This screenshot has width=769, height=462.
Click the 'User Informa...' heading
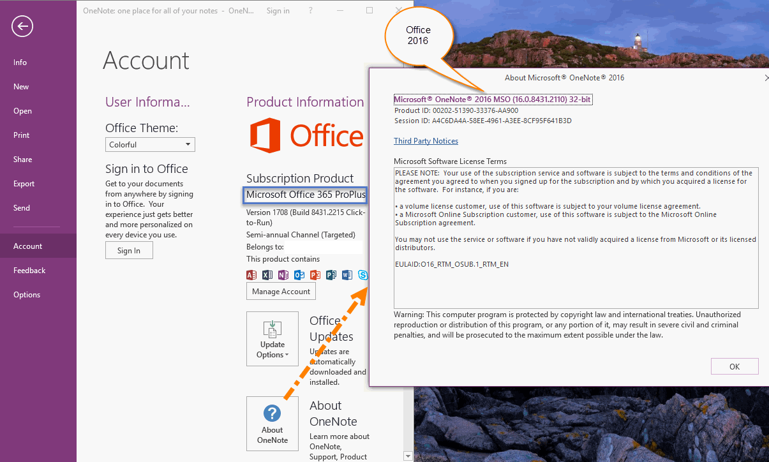click(147, 102)
